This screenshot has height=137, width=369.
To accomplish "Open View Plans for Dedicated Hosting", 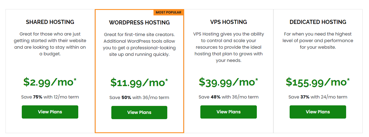I will click(318, 112).
